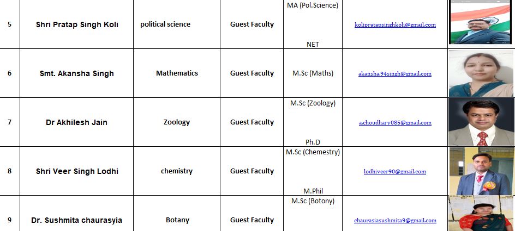515x231 pixels.
Task: Click the akansha.94singh@gmail.com email link
Action: tap(395, 74)
